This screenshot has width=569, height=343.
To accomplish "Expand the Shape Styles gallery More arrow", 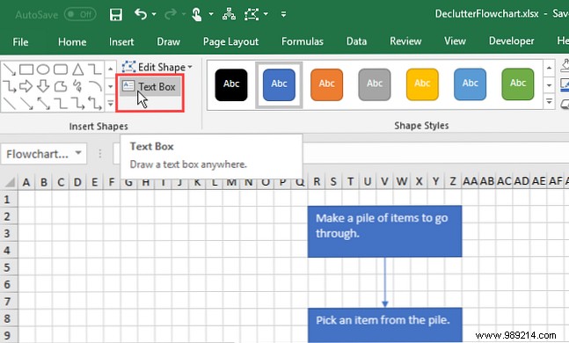I will 549,102.
